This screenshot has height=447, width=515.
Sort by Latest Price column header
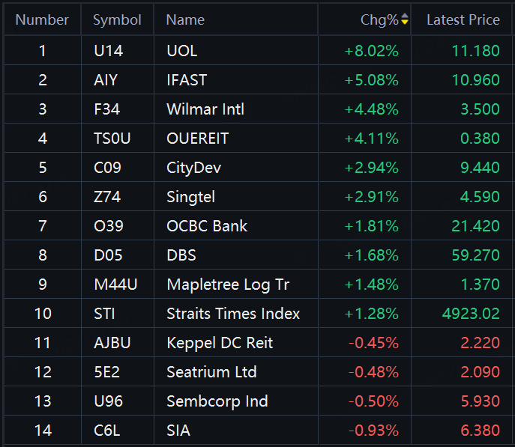pyautogui.click(x=463, y=20)
